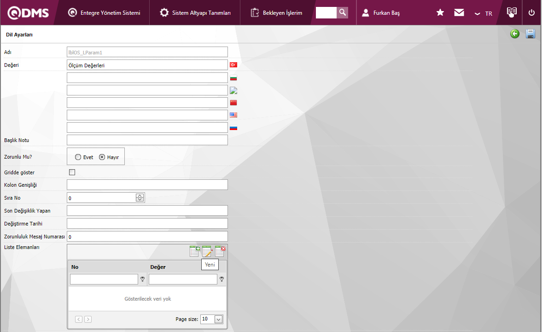Click the broken image flag icon
The image size is (542, 332).
coord(233,90)
